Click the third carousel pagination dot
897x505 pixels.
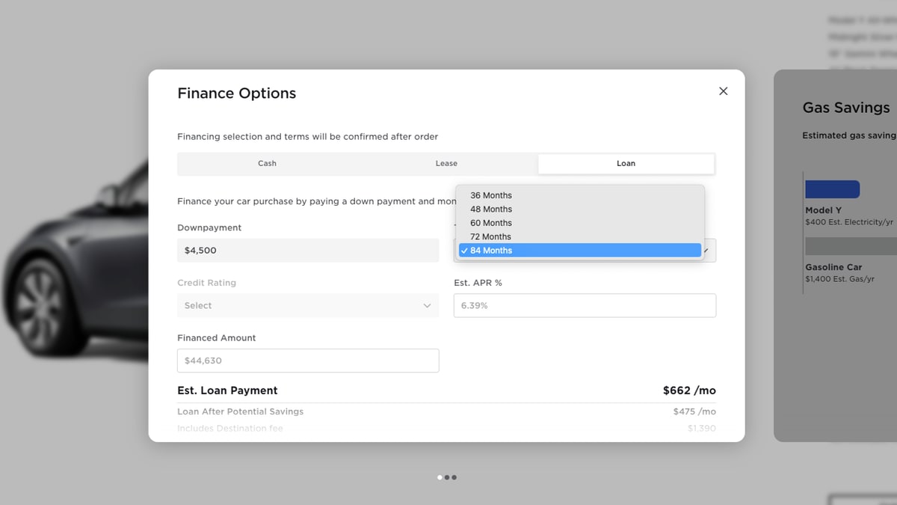coord(454,477)
